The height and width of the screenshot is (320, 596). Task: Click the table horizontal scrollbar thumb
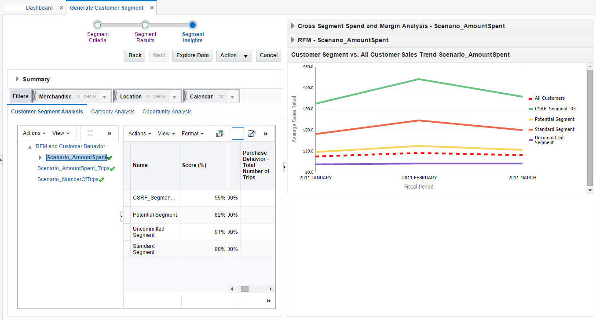pyautogui.click(x=245, y=289)
